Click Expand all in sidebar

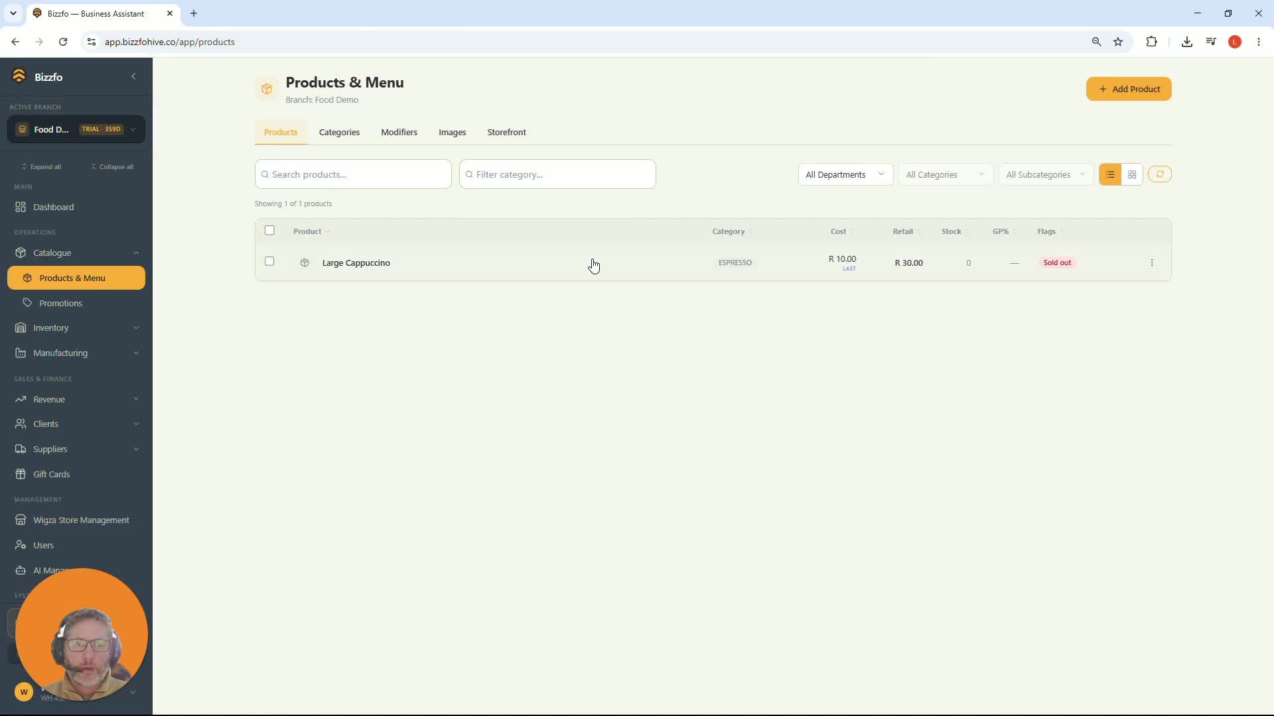pos(41,167)
